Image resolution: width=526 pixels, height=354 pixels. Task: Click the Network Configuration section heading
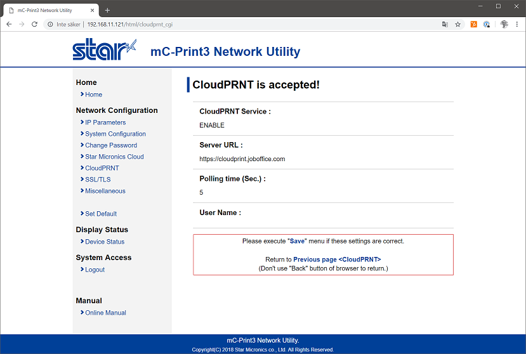[x=117, y=110]
